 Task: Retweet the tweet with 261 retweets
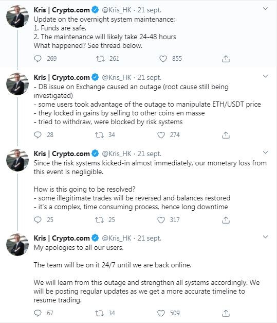tap(101, 59)
